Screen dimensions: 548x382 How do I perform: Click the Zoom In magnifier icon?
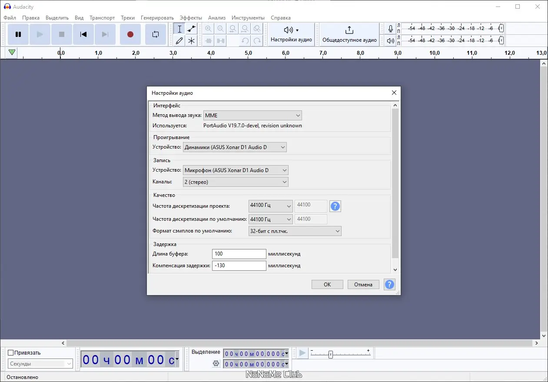(209, 29)
